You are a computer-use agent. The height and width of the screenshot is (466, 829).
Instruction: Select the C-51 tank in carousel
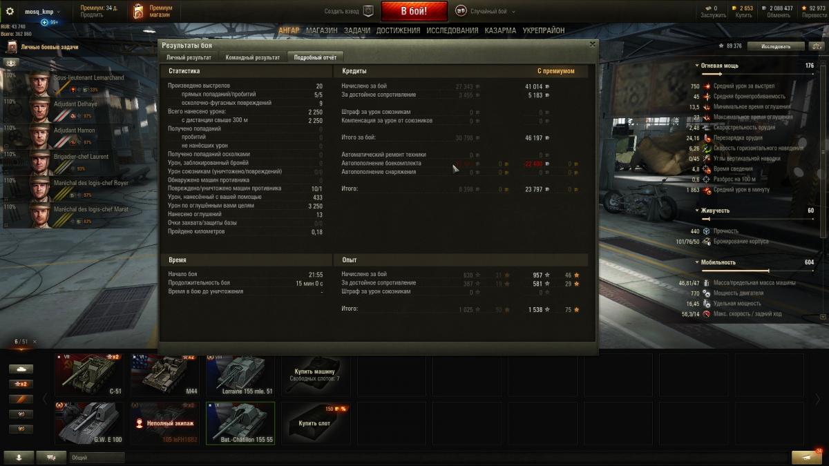click(x=89, y=375)
